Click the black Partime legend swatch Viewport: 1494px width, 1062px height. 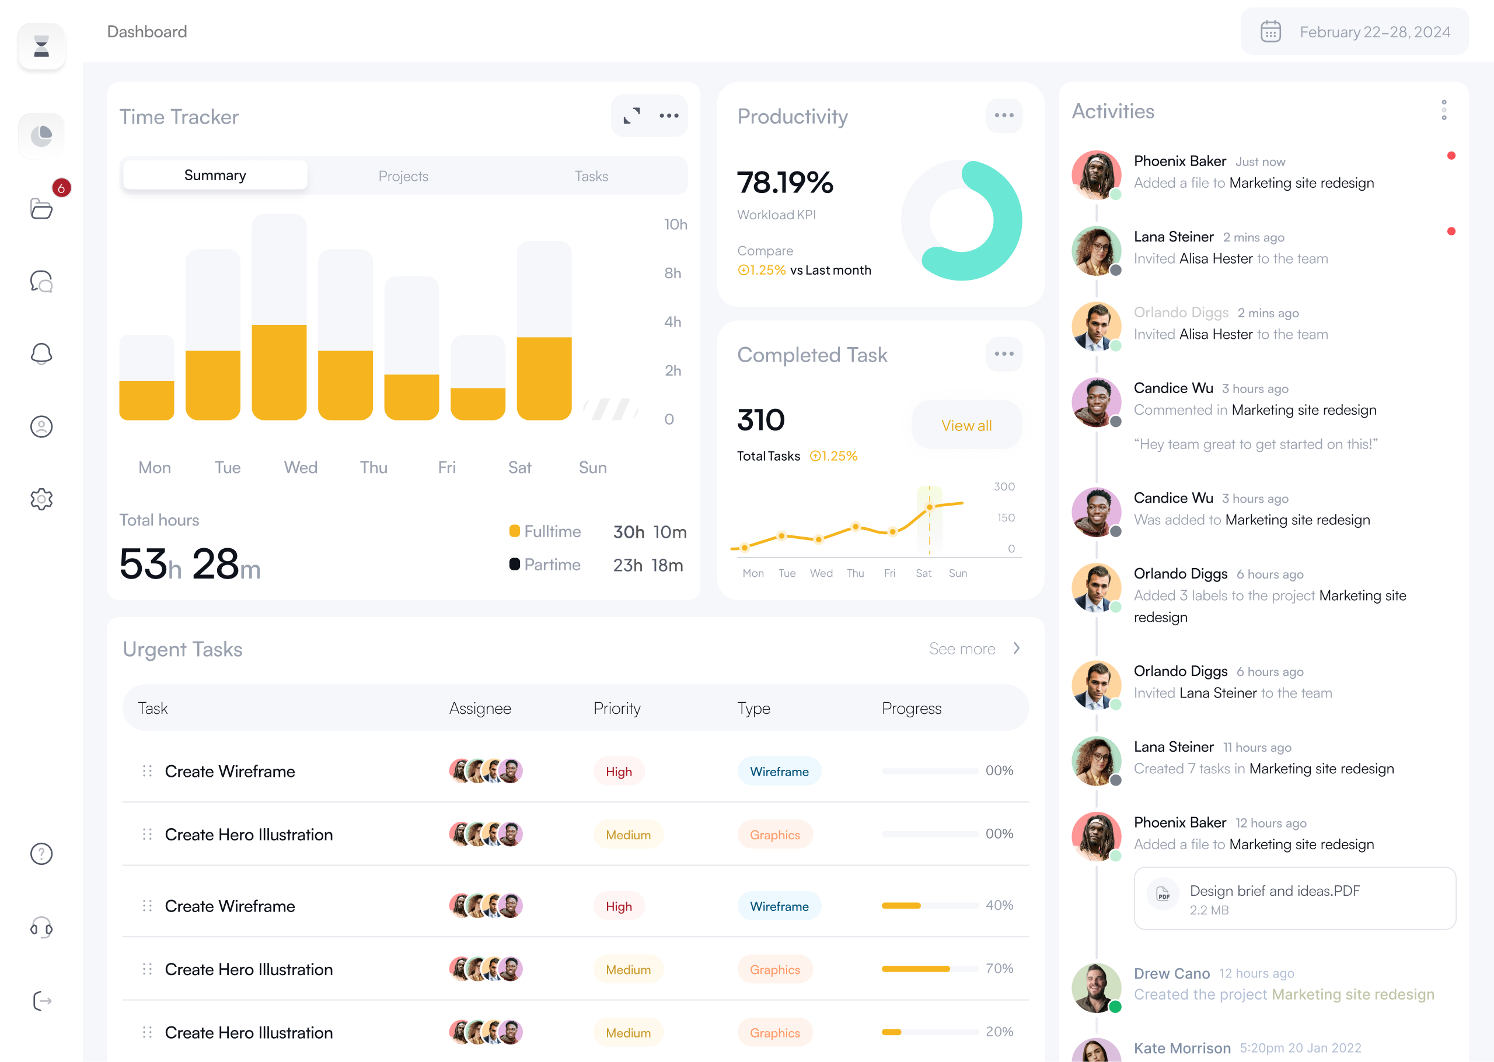(x=514, y=564)
